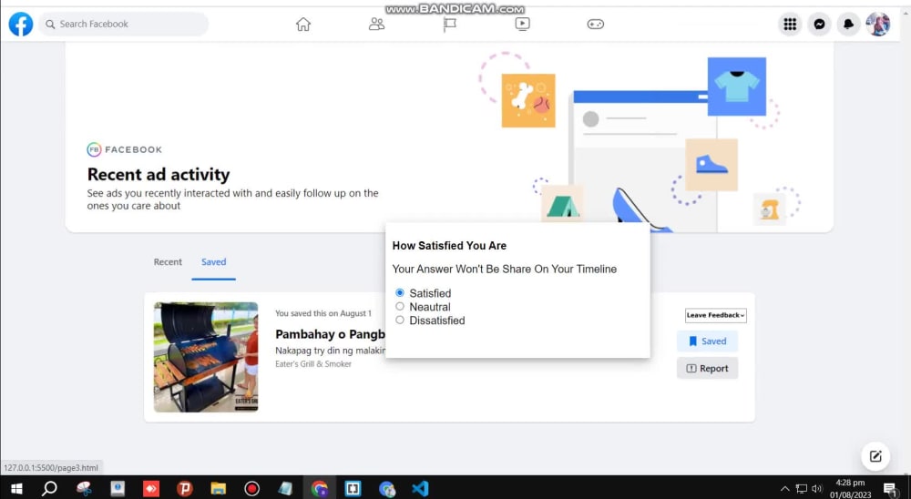The width and height of the screenshot is (911, 499).
Task: Switch to the Saved tab
Action: [214, 262]
